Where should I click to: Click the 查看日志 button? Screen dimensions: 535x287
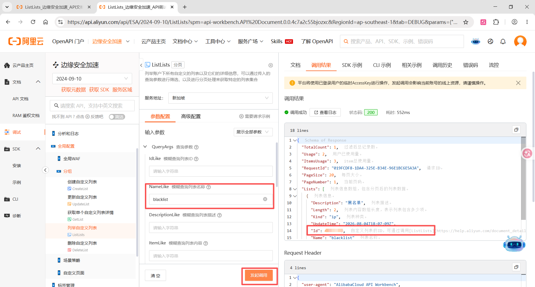[x=325, y=112]
